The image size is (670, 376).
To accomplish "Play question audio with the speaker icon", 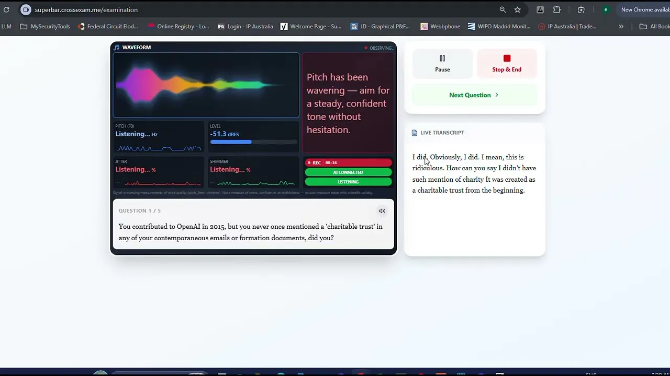I will coord(382,211).
